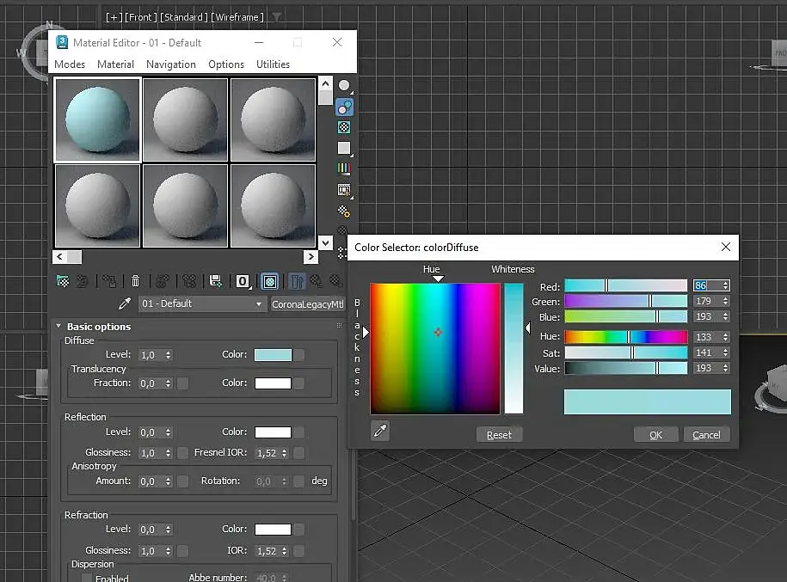
Task: Toggle Show Shaded Material in Viewport
Action: [269, 281]
